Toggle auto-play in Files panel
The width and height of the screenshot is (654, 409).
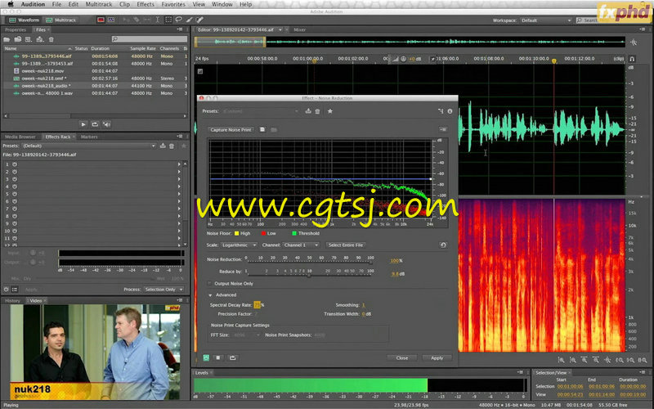pyautogui.click(x=107, y=124)
